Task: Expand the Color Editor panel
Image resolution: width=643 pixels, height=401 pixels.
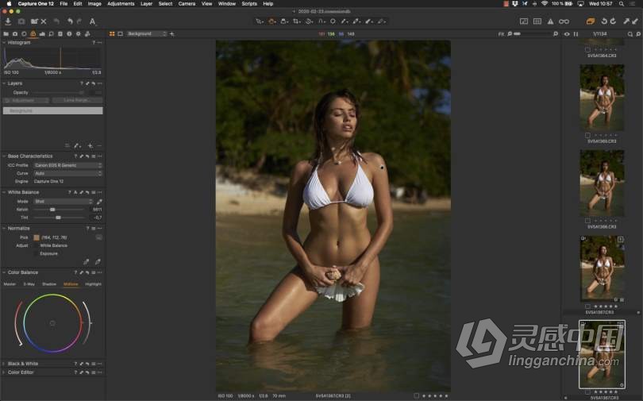Action: coord(4,372)
